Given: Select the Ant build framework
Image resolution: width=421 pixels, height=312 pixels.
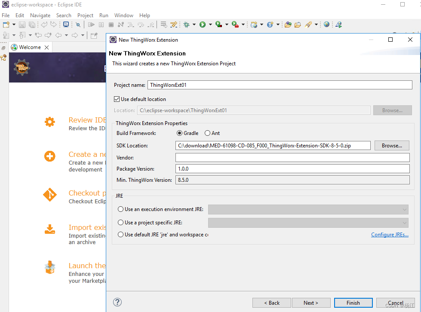Looking at the screenshot, I should (207, 133).
